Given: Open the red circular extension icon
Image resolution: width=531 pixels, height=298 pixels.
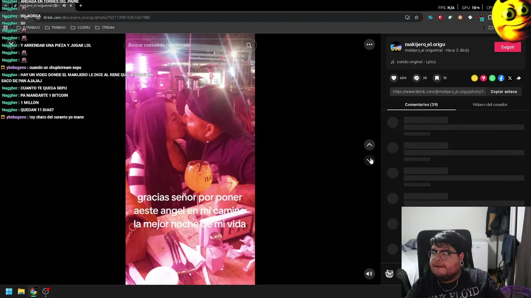Looking at the screenshot, I should tap(440, 17).
